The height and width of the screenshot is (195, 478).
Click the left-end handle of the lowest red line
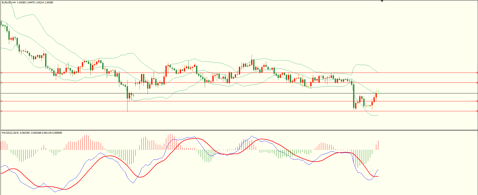pos(1,111)
